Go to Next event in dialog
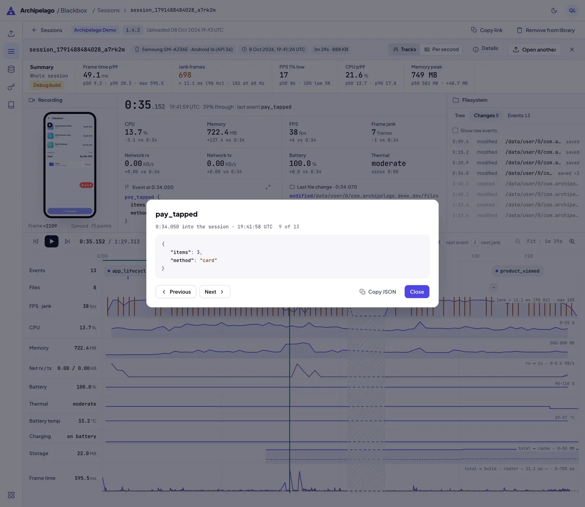 [x=215, y=292]
